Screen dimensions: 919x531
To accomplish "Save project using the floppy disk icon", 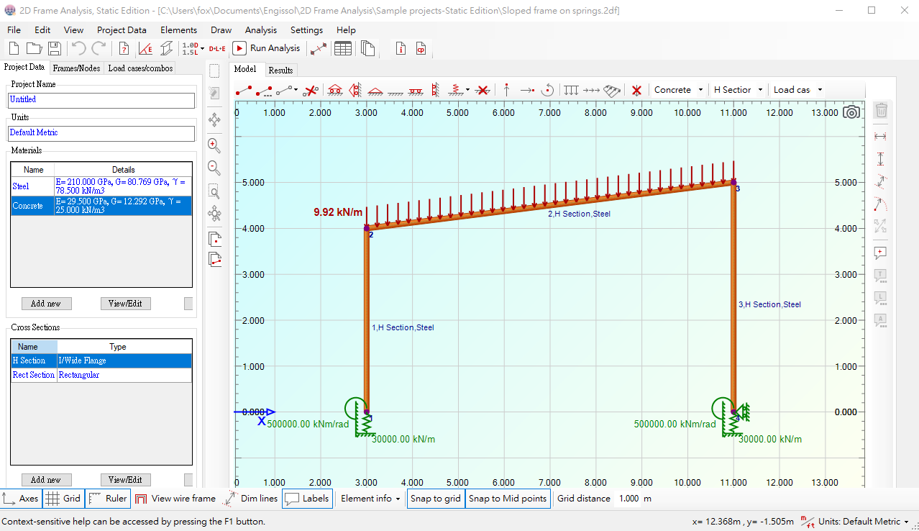I will coord(54,48).
